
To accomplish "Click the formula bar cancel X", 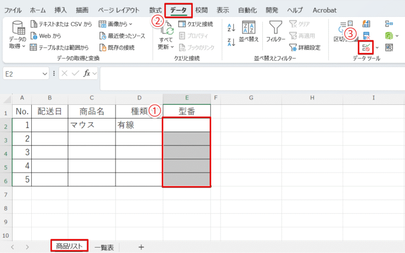I will point(65,74).
